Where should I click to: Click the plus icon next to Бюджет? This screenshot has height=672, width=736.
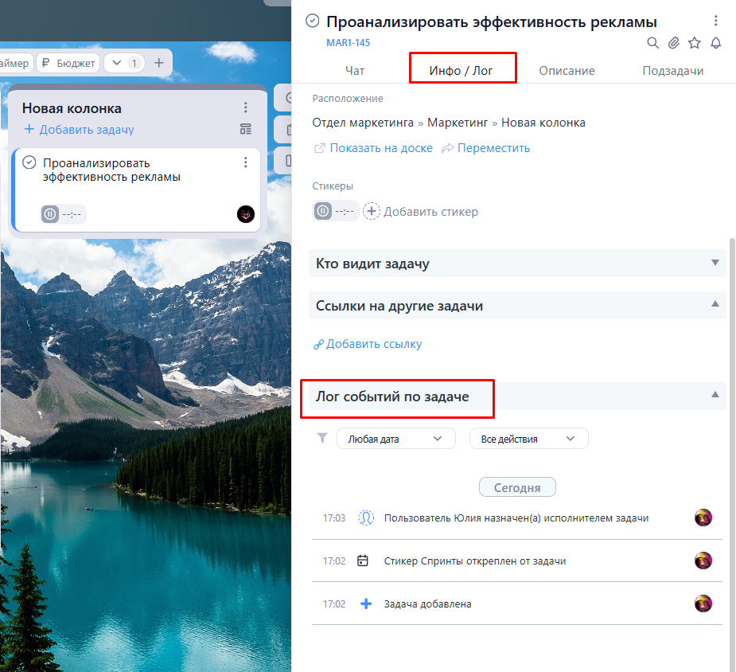click(x=159, y=62)
